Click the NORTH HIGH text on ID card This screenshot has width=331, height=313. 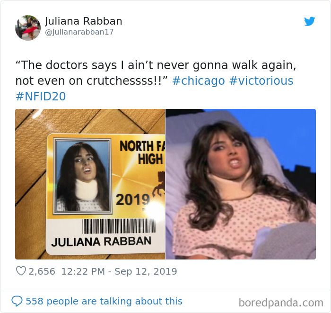pyautogui.click(x=142, y=152)
